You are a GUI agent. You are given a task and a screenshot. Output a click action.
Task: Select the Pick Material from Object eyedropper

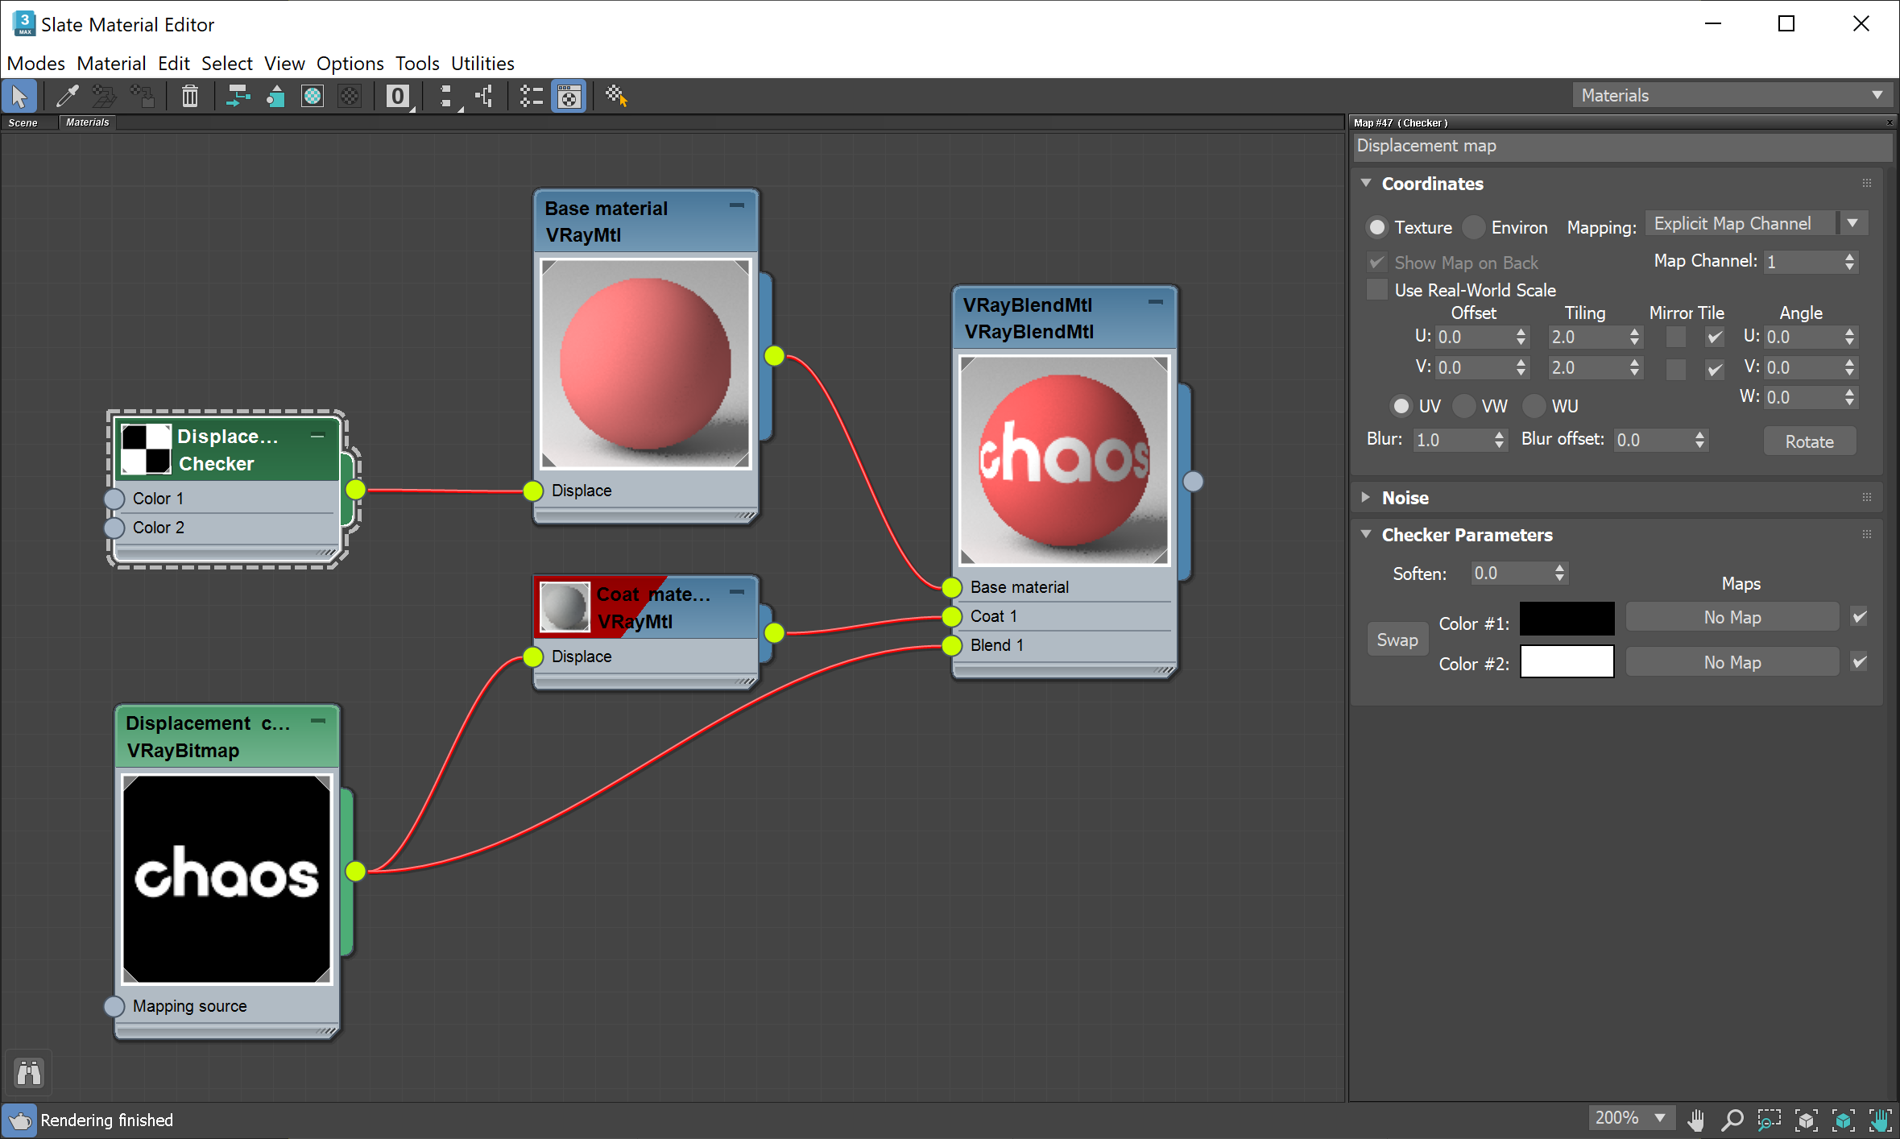pyautogui.click(x=68, y=96)
